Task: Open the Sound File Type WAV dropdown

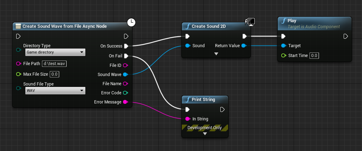Action: pos(55,91)
